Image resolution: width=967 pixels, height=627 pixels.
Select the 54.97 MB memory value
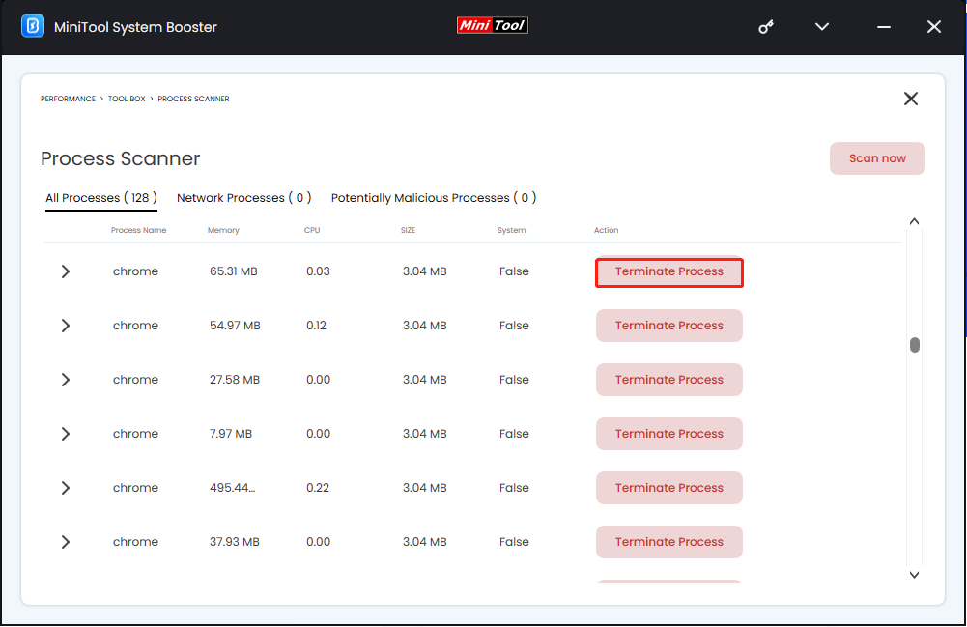(x=235, y=326)
